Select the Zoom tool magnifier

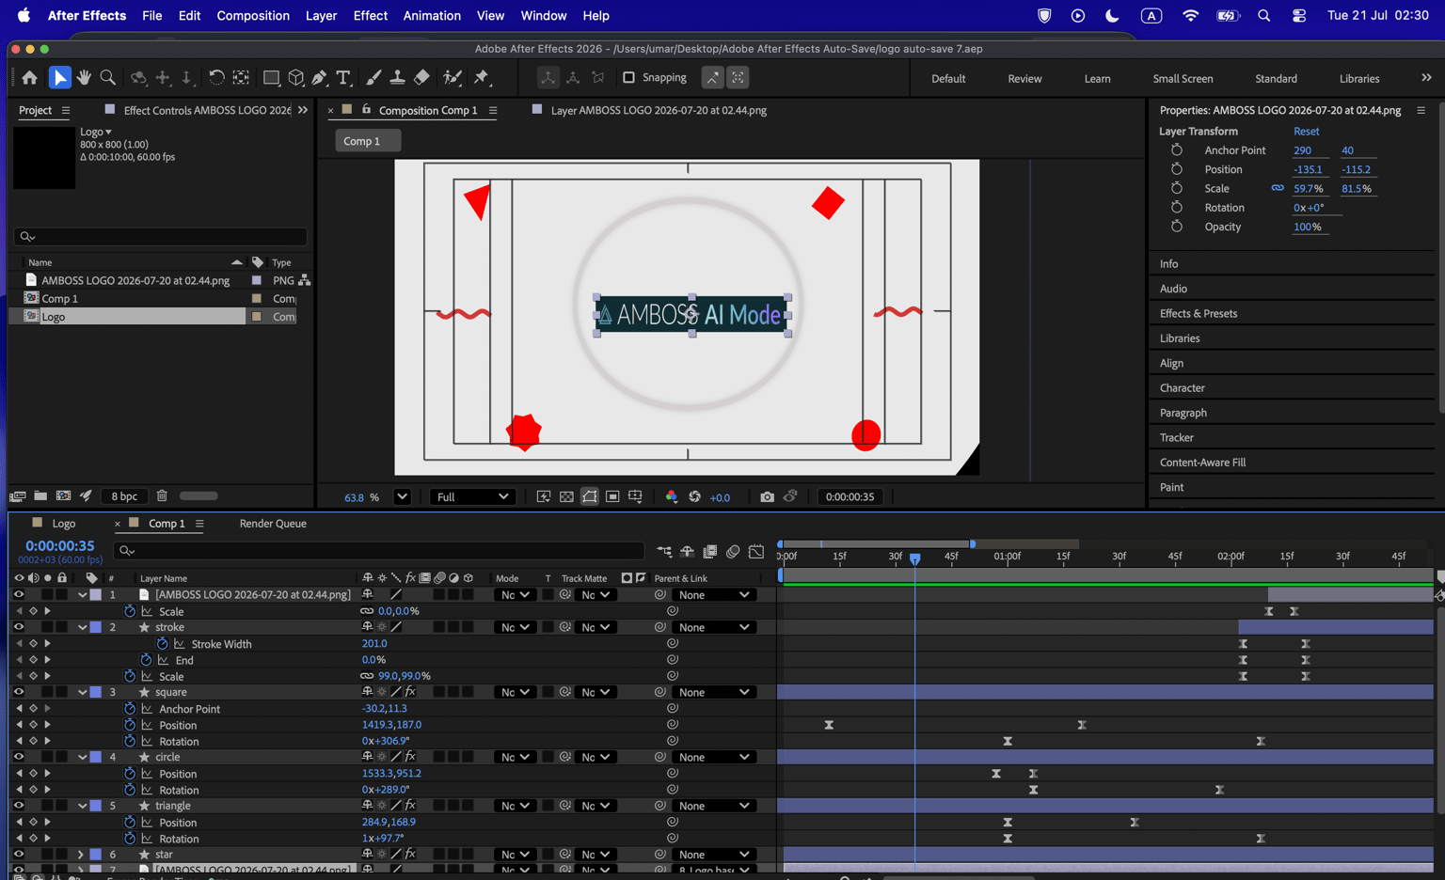(x=108, y=78)
